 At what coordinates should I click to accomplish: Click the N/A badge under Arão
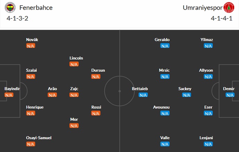pos(52,95)
